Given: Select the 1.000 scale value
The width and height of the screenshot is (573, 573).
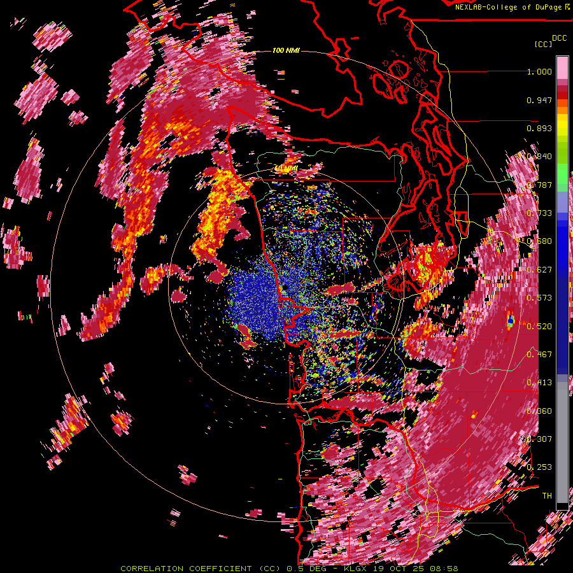Looking at the screenshot, I should tap(539, 71).
